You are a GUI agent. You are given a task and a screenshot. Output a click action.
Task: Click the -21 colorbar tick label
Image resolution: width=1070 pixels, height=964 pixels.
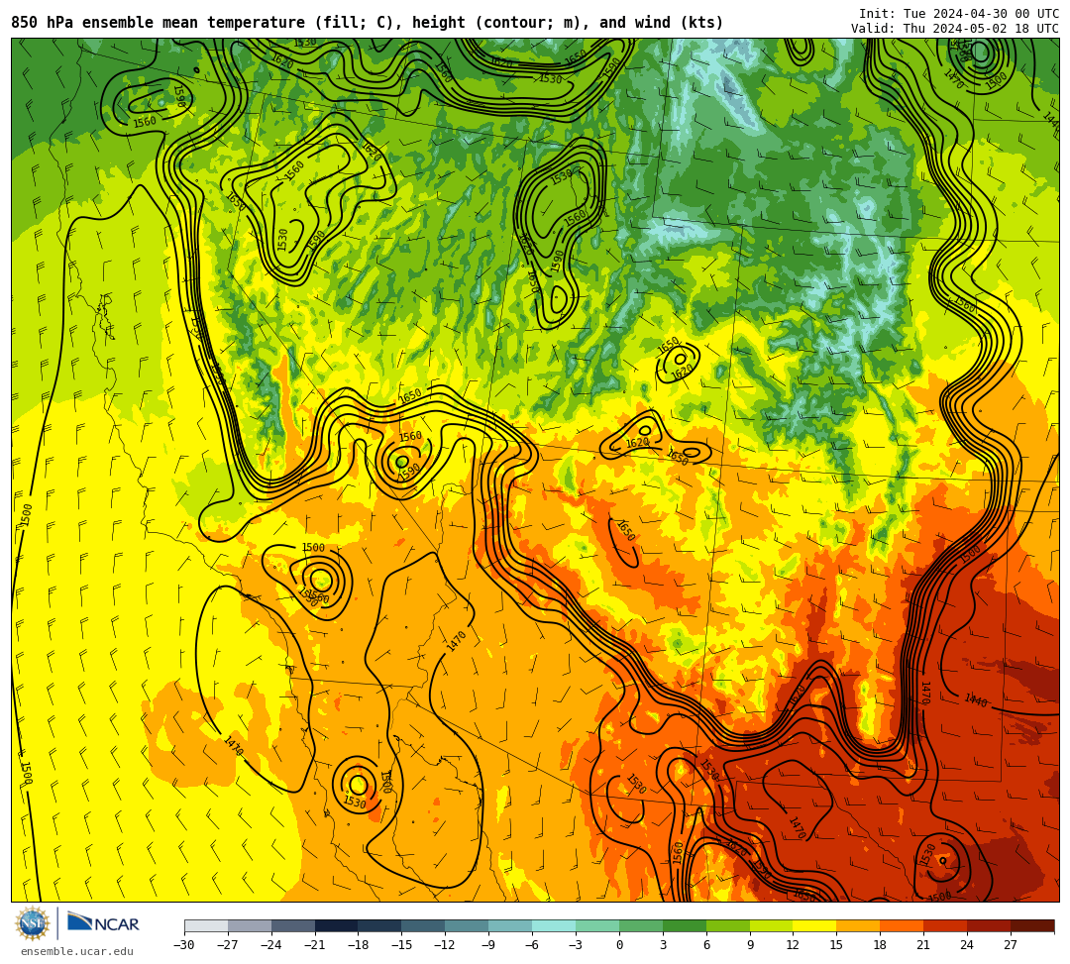point(315,945)
